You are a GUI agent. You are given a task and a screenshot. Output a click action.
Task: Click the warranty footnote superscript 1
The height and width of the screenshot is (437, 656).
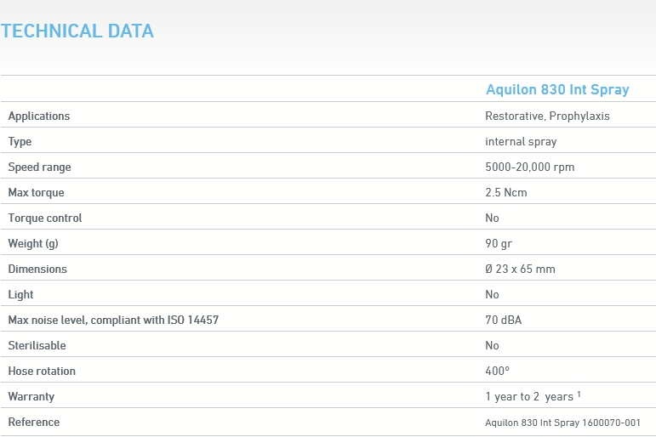[x=579, y=393]
